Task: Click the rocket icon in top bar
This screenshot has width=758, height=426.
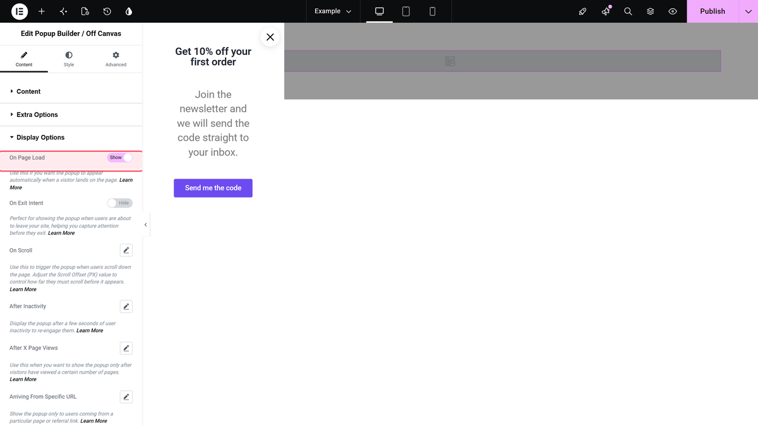Action: [x=583, y=11]
